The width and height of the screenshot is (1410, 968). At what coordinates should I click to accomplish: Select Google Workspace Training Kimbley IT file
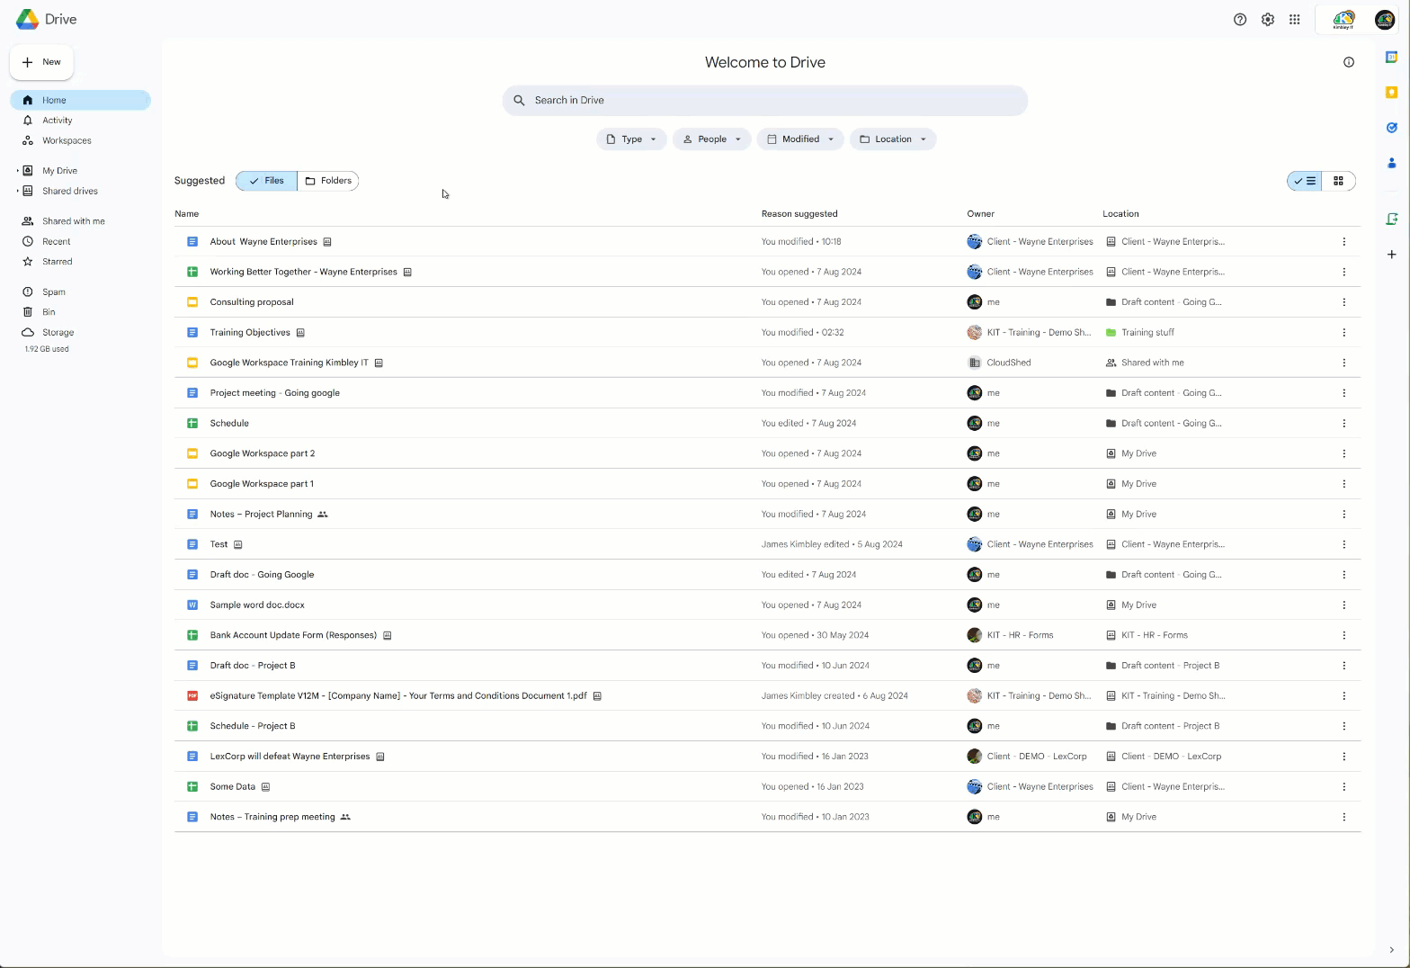[767, 363]
